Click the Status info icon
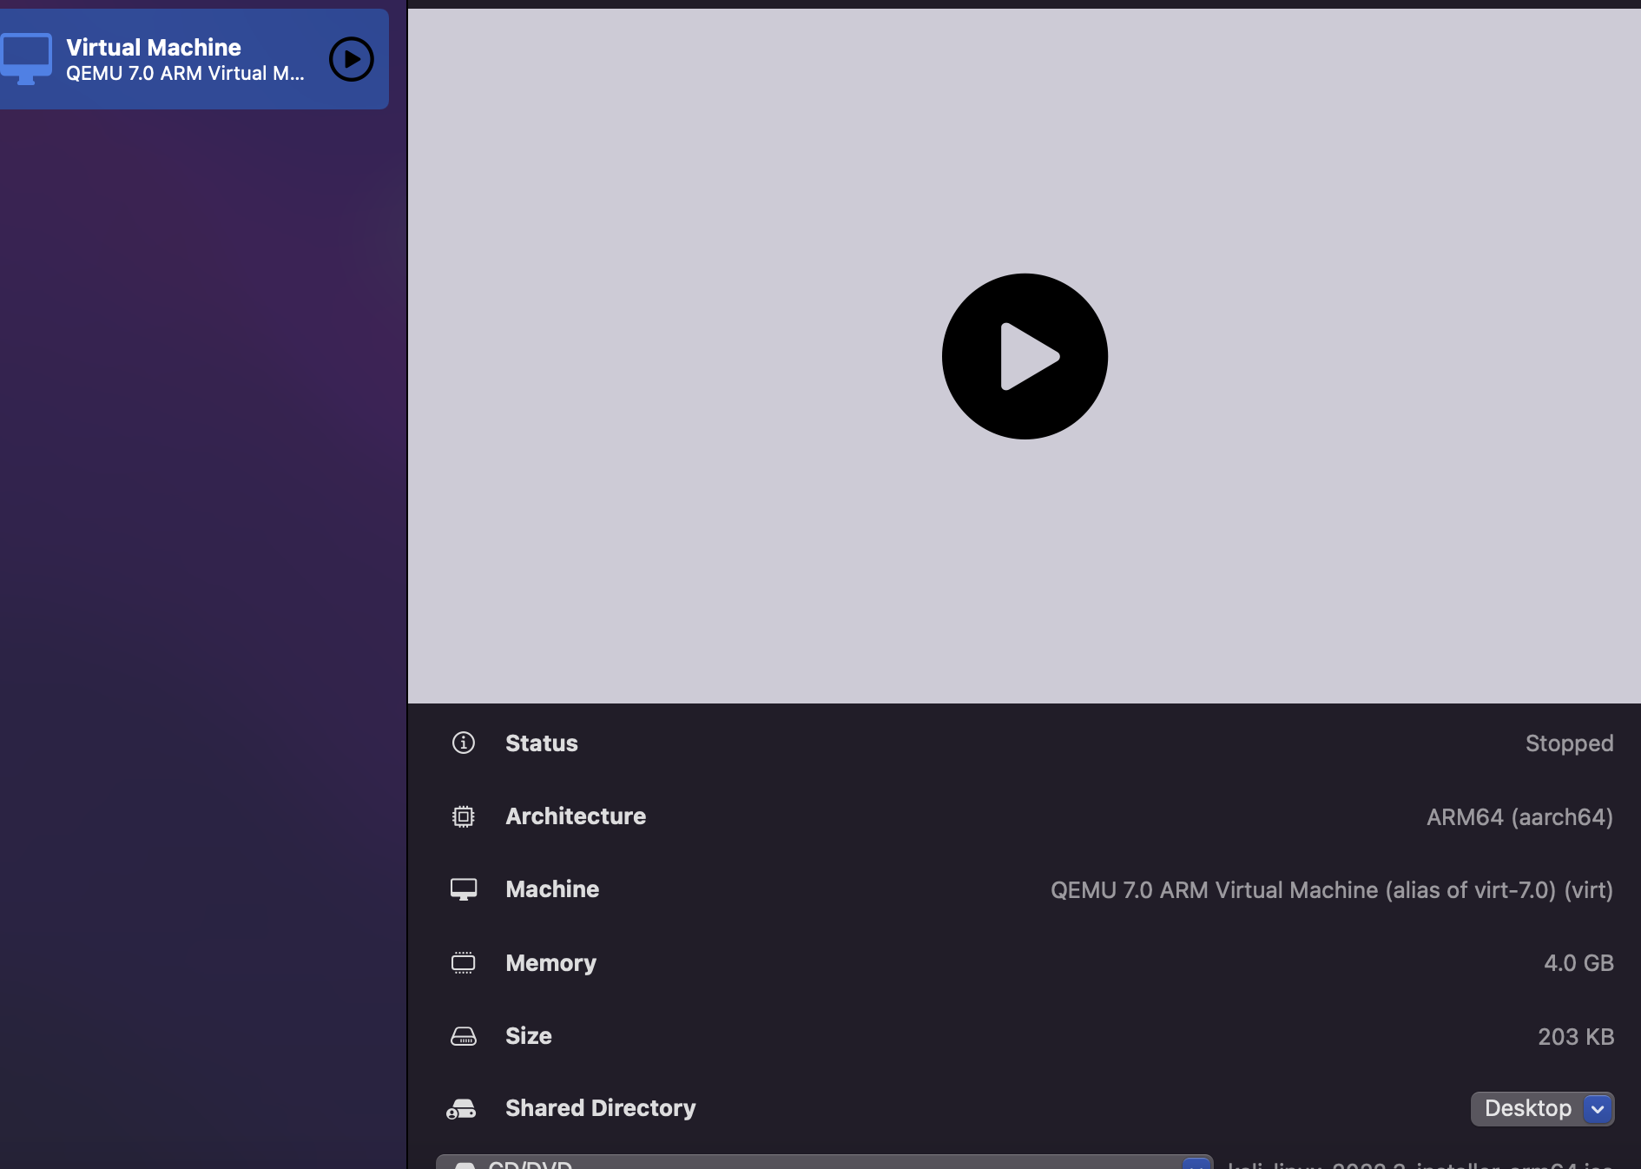 [x=463, y=743]
